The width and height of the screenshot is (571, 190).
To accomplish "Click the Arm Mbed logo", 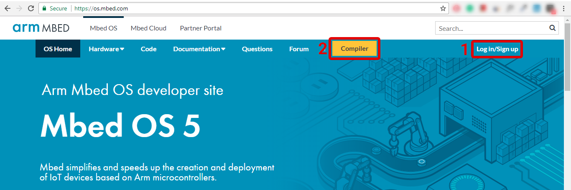I will 41,28.
